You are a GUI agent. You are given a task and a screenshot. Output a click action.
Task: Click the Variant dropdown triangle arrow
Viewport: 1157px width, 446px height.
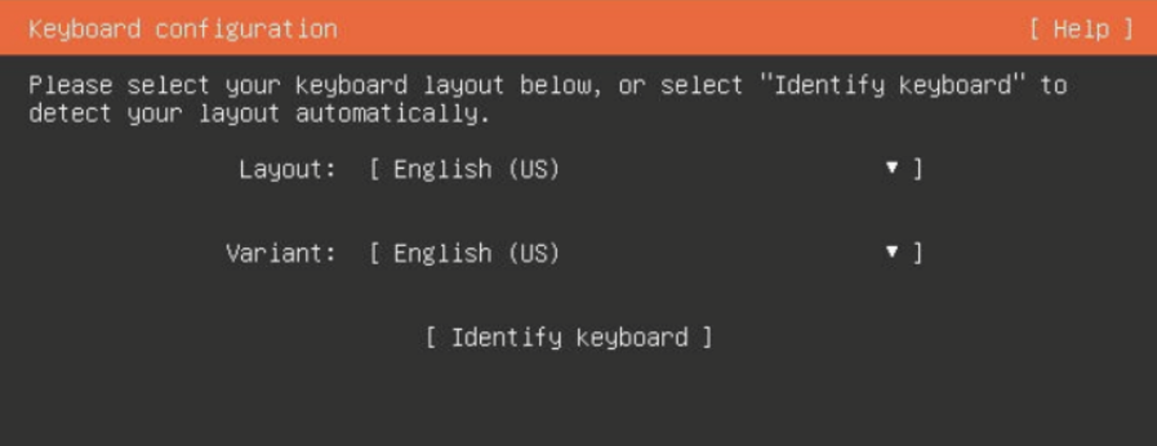click(891, 252)
